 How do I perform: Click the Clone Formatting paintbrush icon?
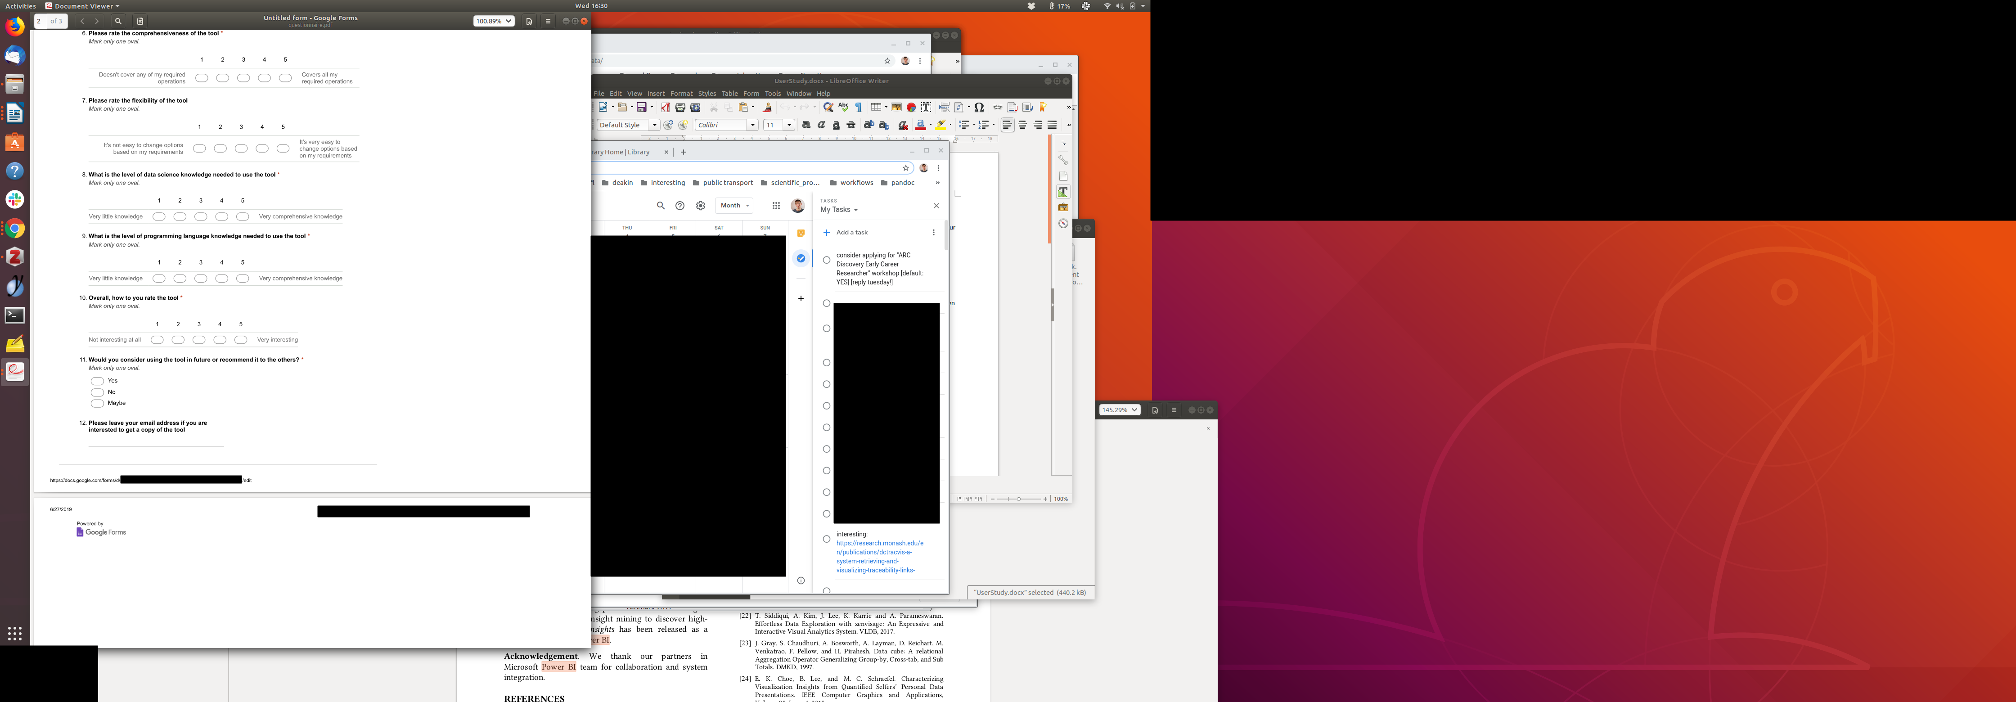point(767,107)
